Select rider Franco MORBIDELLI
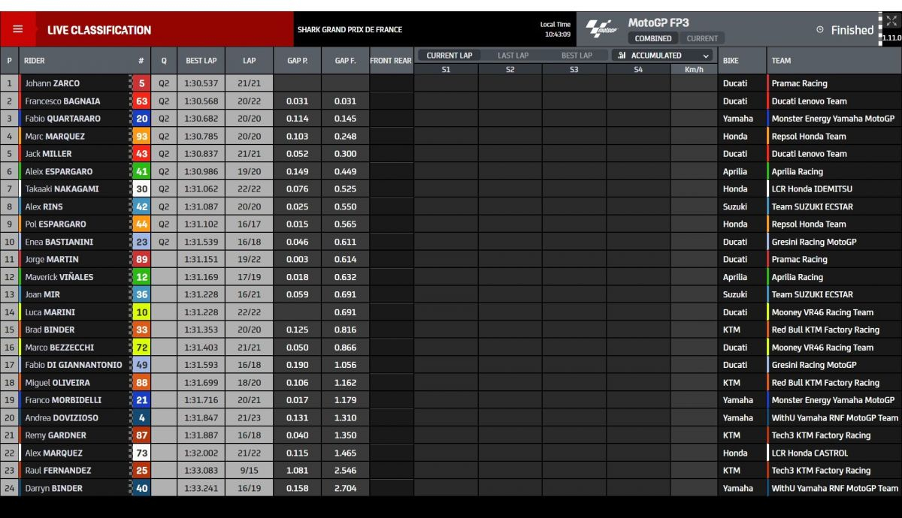This screenshot has height=518, width=902. pyautogui.click(x=63, y=400)
